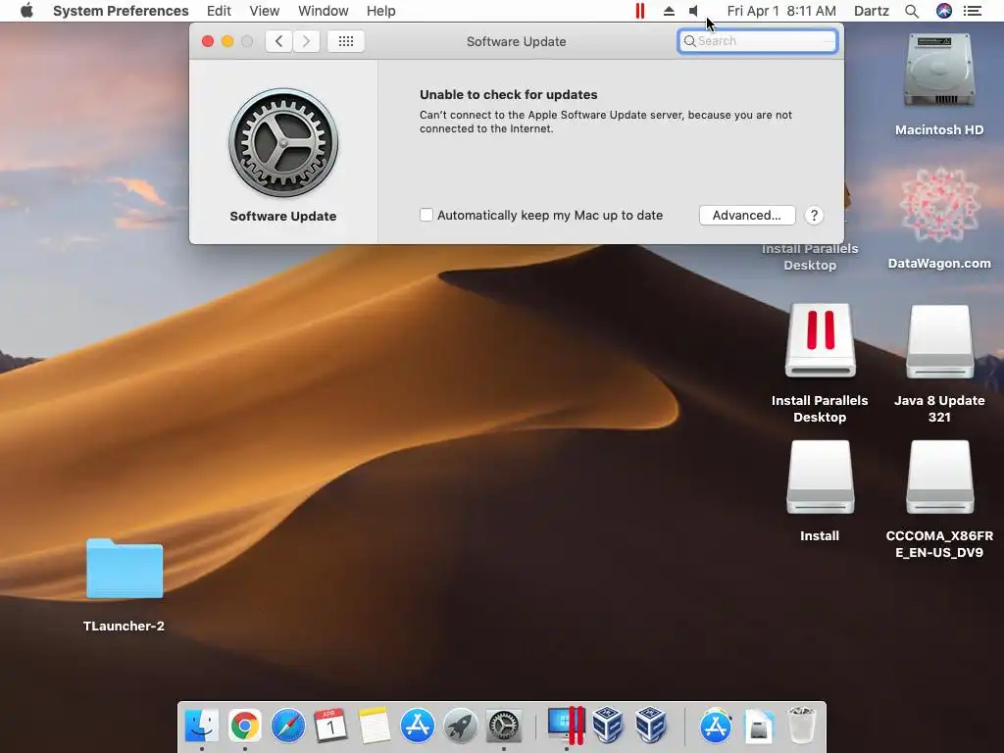Image resolution: width=1004 pixels, height=753 pixels.
Task: Select DataWagon.com icon on desktop
Action: [x=939, y=206]
